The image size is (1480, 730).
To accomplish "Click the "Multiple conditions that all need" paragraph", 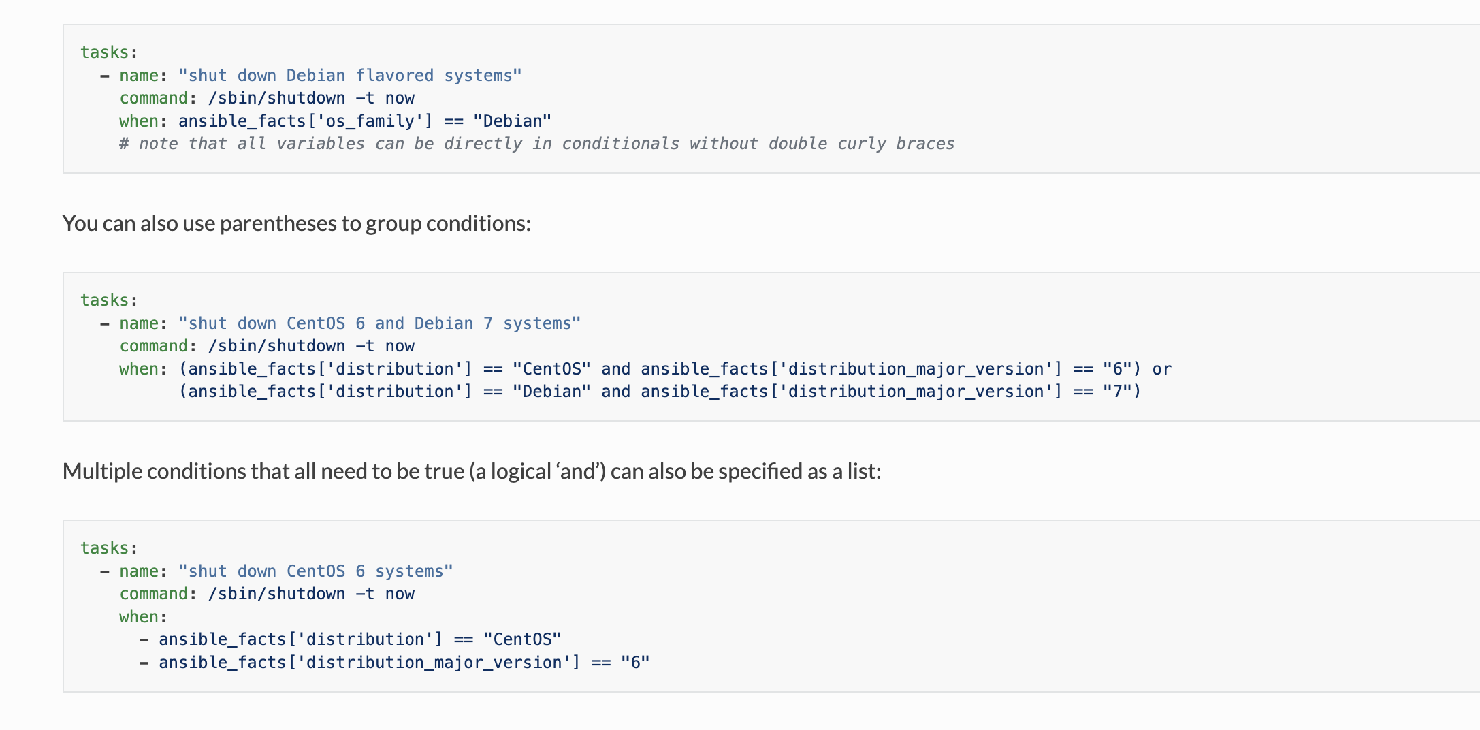I will [x=471, y=471].
